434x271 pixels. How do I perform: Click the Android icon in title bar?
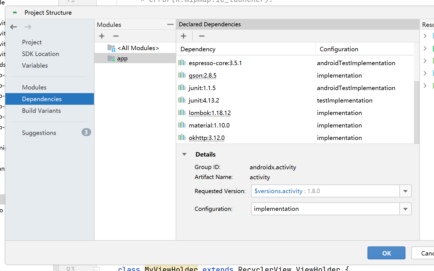[x=15, y=12]
